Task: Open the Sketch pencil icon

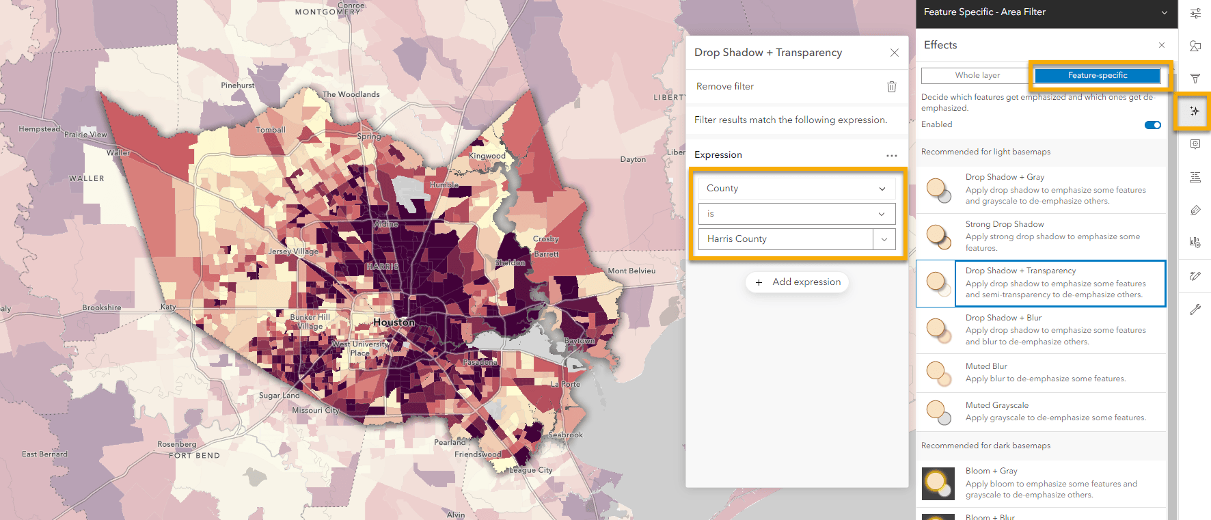Action: [1195, 276]
